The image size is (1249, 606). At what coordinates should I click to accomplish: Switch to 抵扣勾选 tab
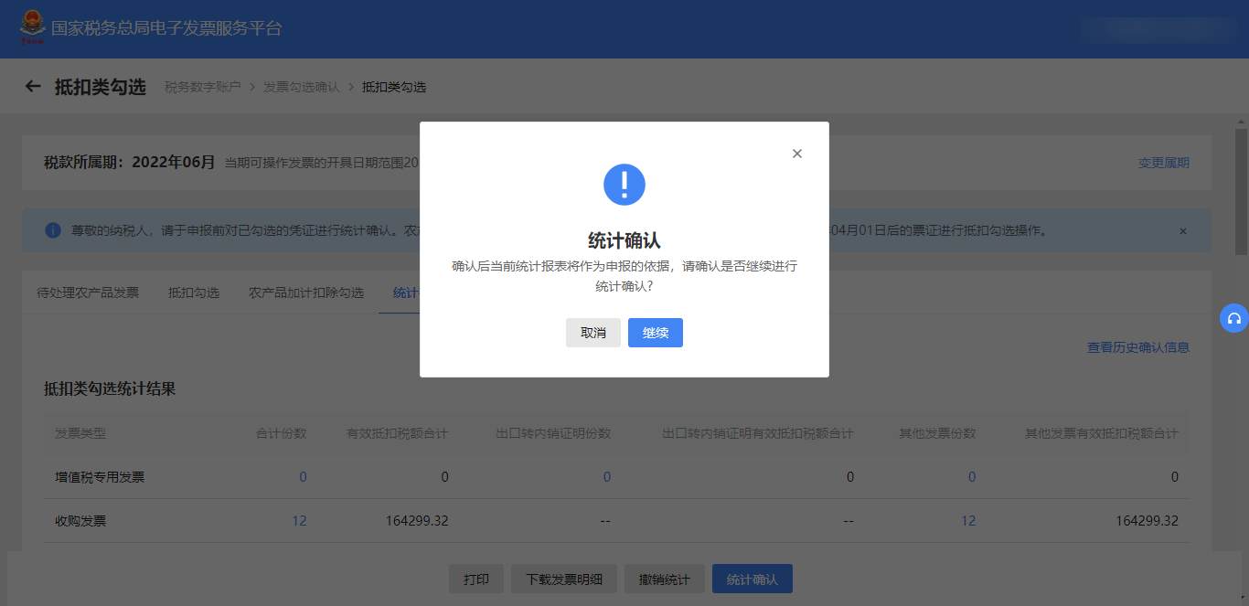194,292
